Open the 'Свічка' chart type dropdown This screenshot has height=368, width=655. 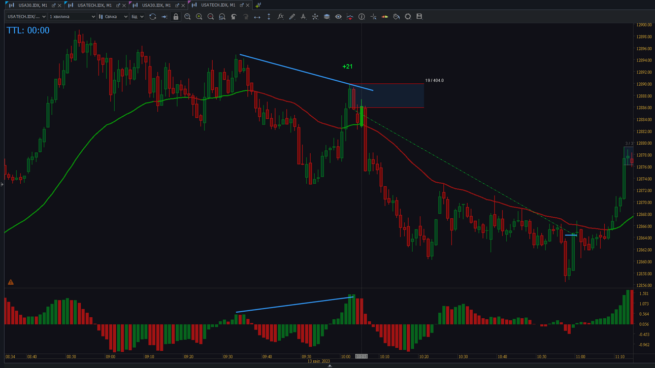[x=113, y=17]
